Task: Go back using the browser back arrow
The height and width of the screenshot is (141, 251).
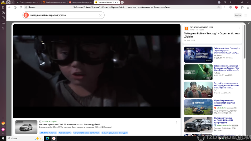Action: click(x=9, y=8)
